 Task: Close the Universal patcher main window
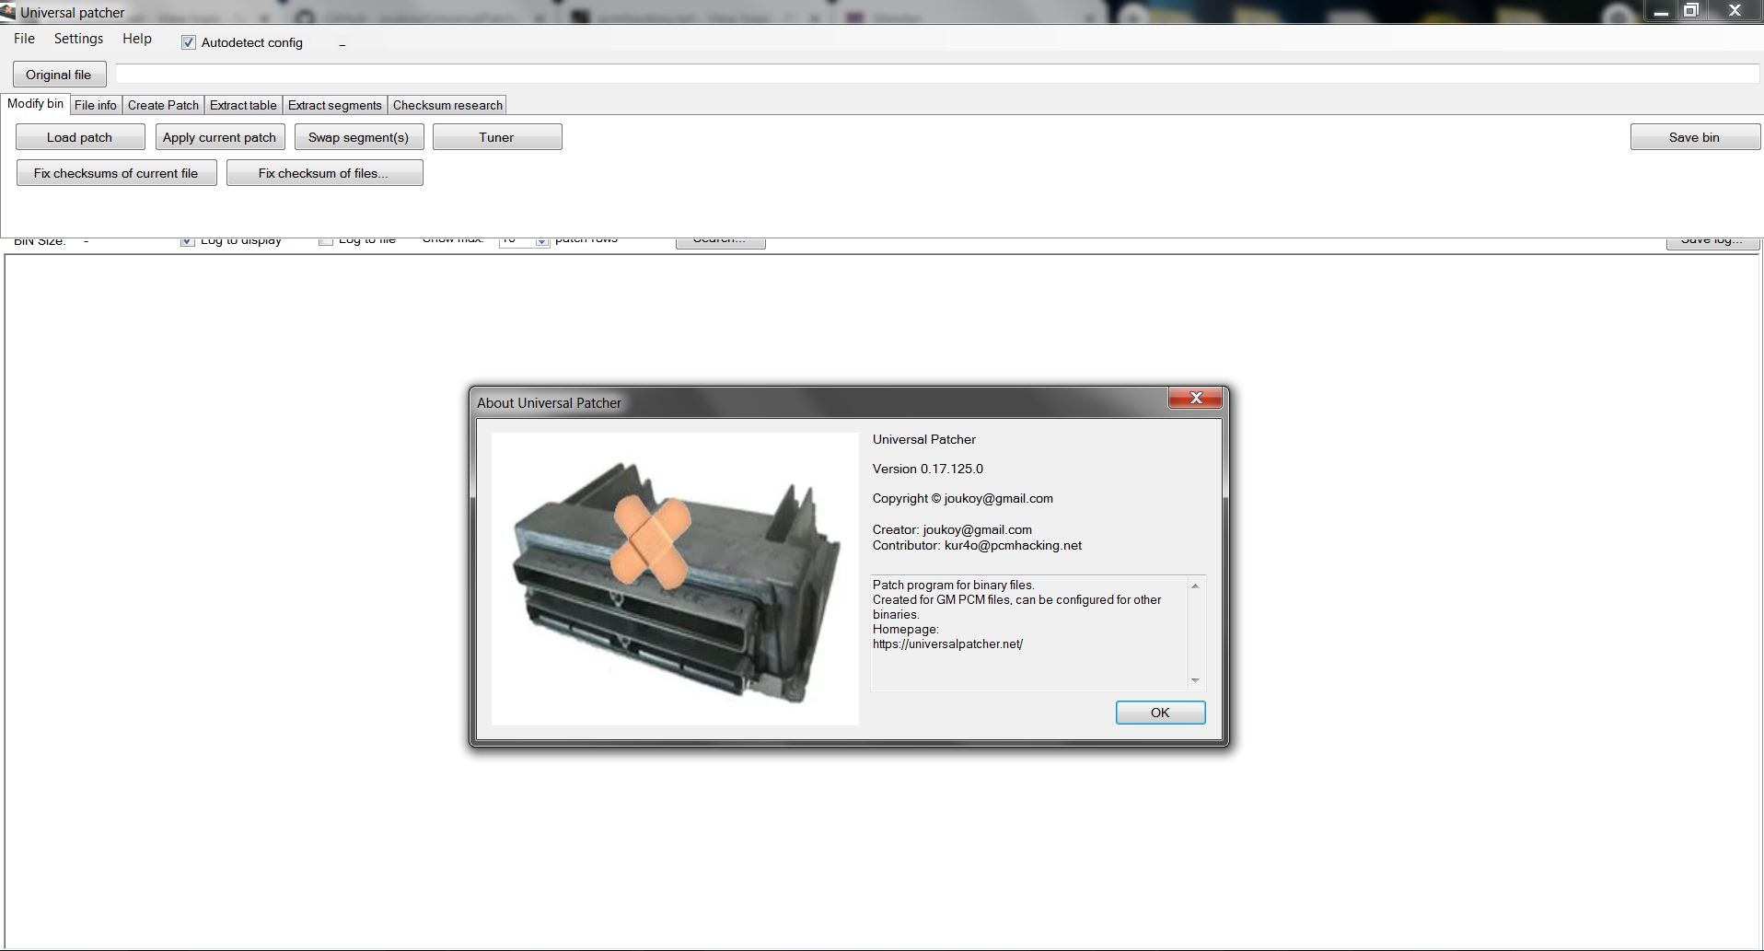pos(1735,11)
